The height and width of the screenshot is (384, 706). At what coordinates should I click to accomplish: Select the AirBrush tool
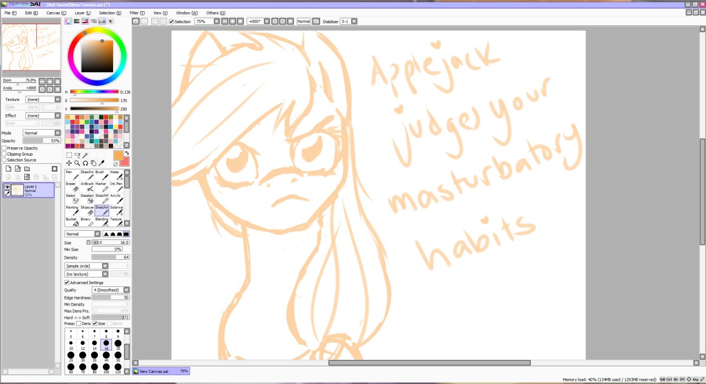click(x=87, y=186)
